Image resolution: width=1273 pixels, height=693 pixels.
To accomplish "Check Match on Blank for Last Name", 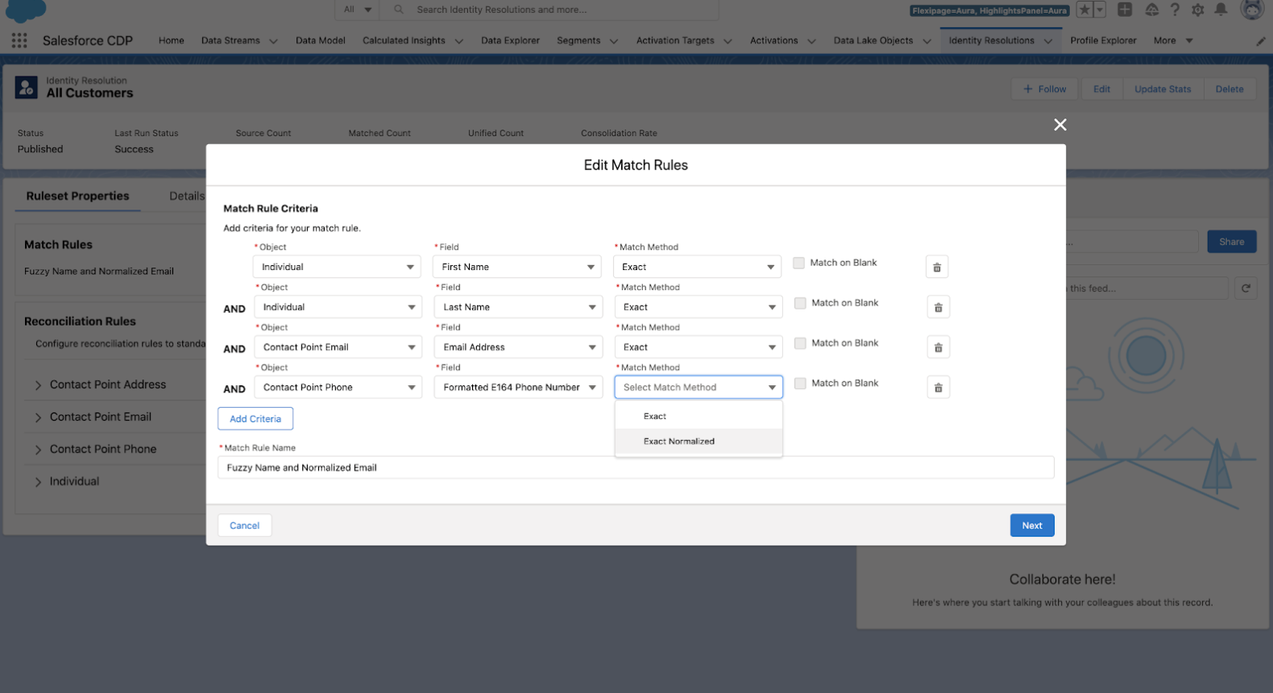I will click(800, 303).
